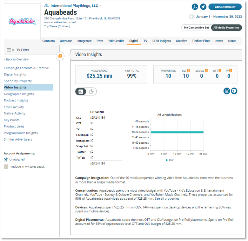Select My Competitive Set toggle
Image resolution: width=248 pixels, height=241 pixels.
coord(196,28)
